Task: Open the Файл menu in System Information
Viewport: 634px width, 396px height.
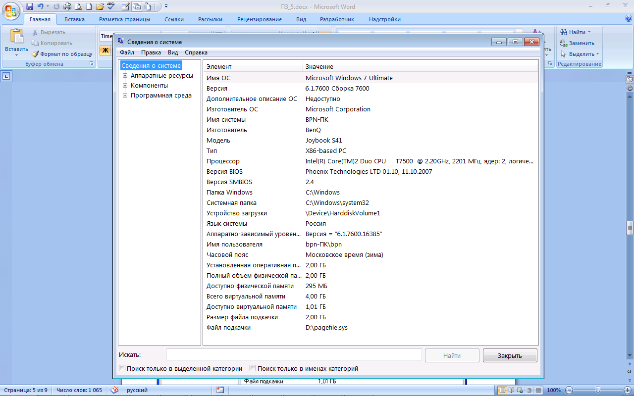Action: [x=127, y=52]
